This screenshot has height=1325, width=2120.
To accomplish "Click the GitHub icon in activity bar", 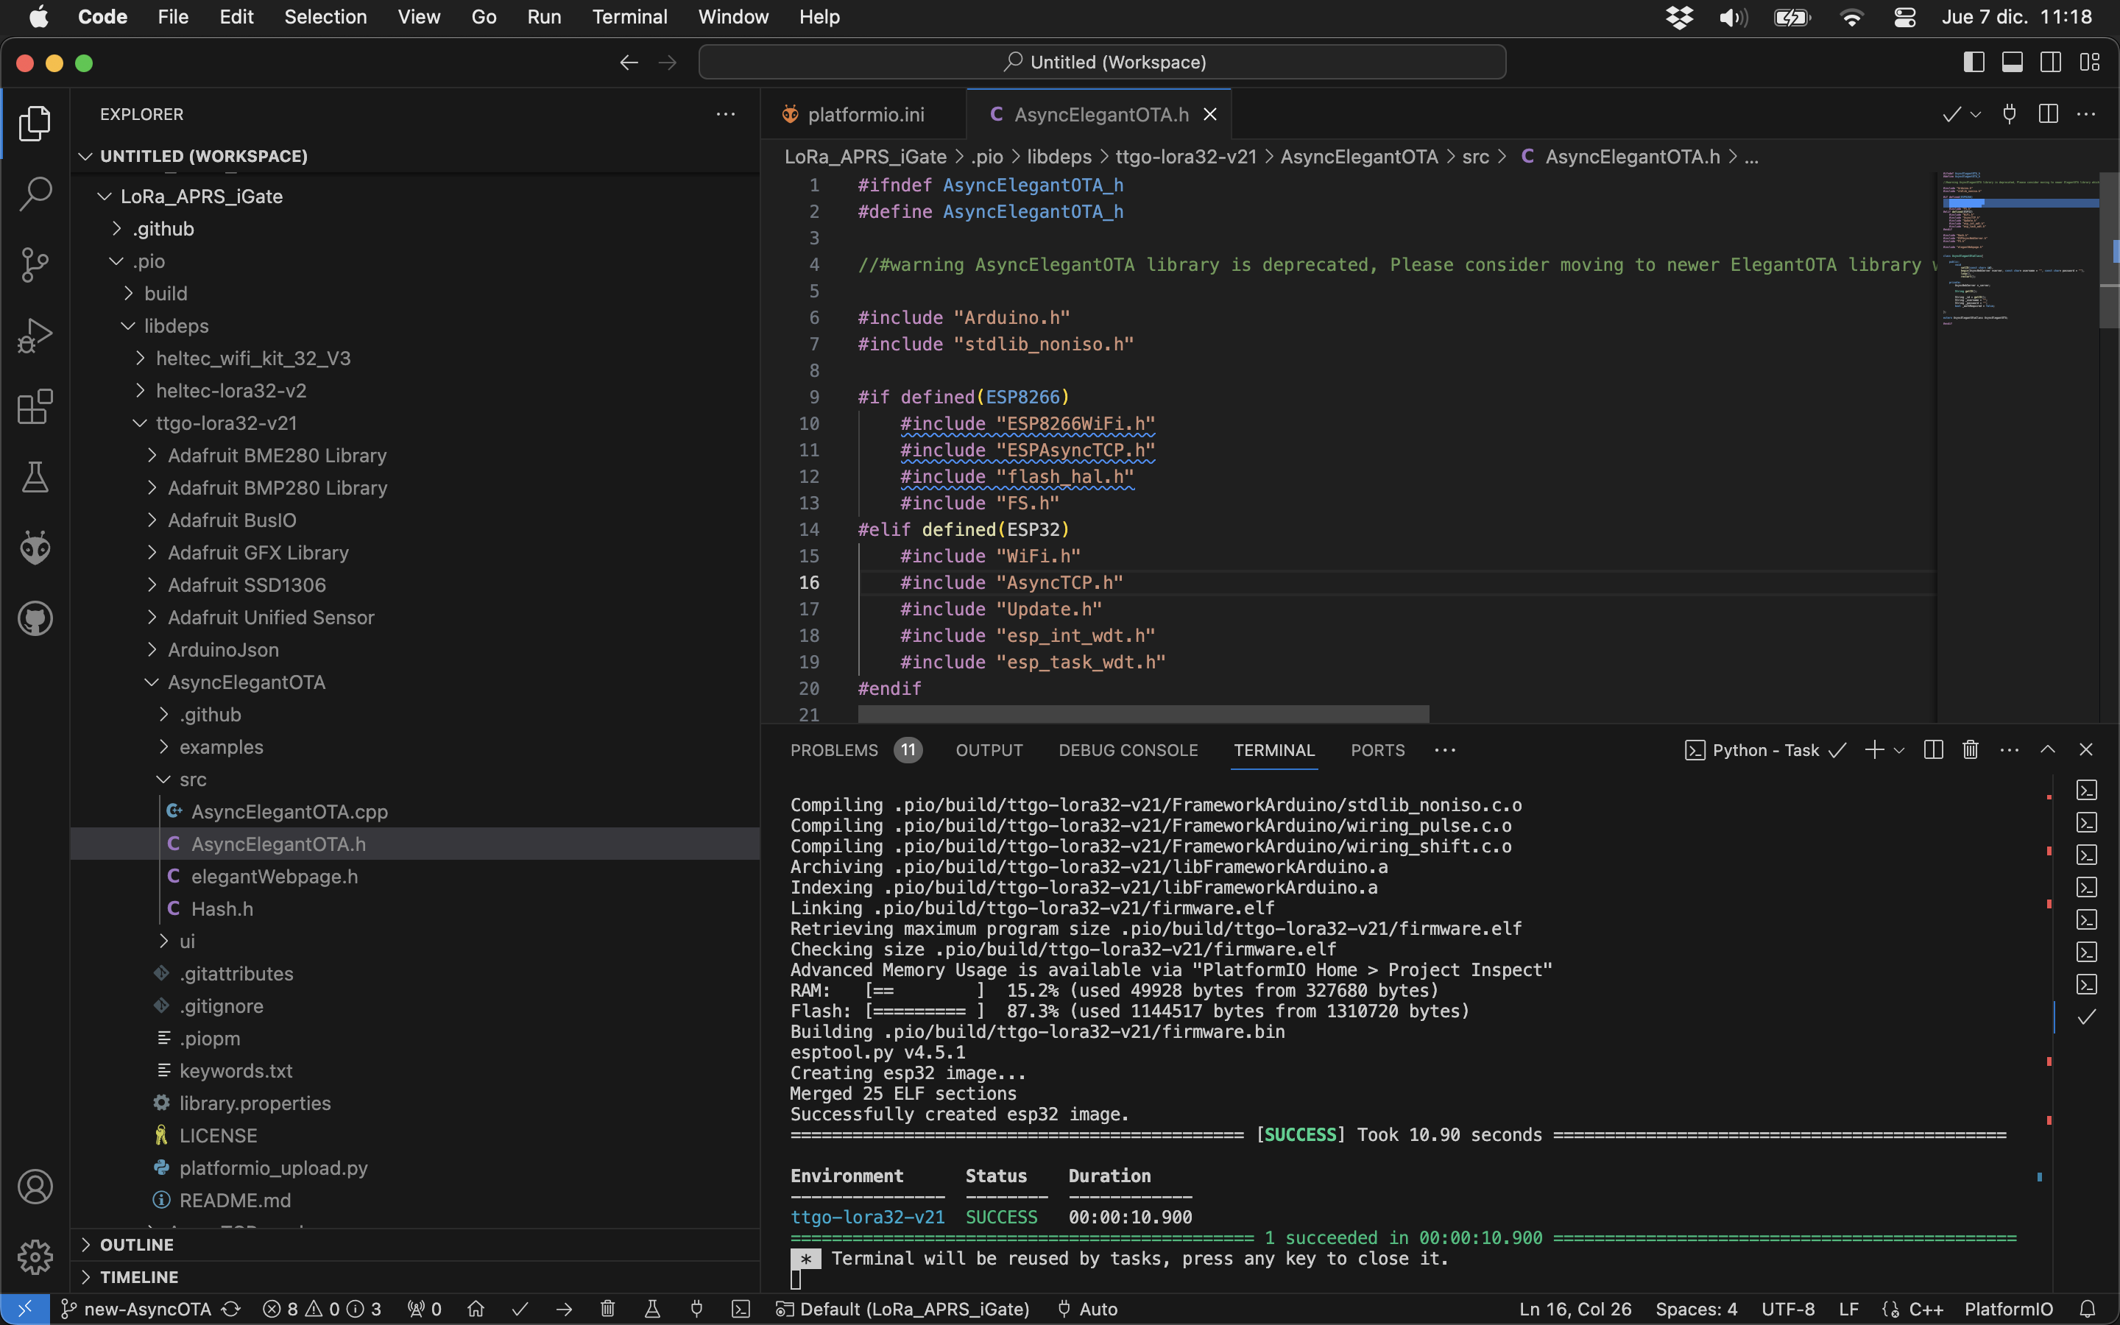I will [35, 618].
